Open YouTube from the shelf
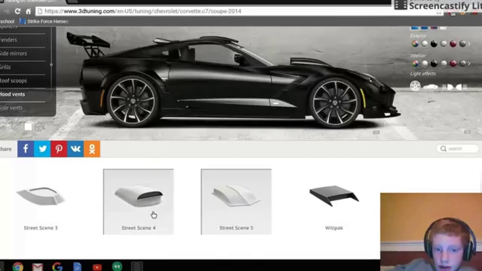Viewport: 482px width, 271px height. (97, 267)
